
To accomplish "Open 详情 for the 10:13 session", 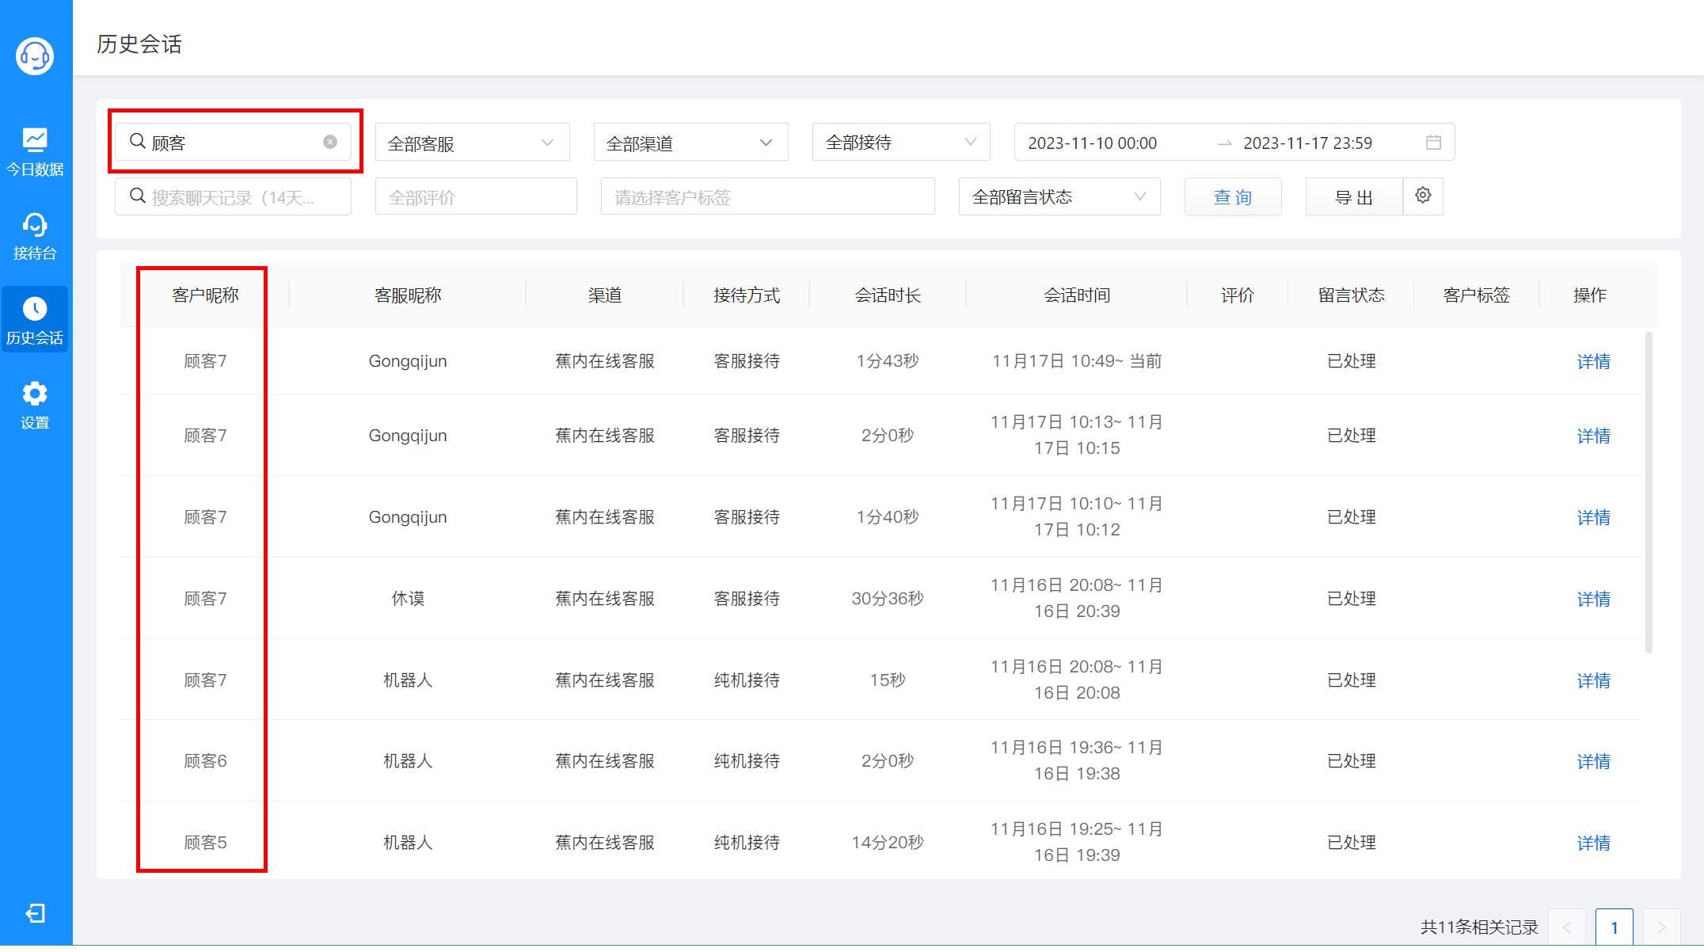I will pos(1594,436).
